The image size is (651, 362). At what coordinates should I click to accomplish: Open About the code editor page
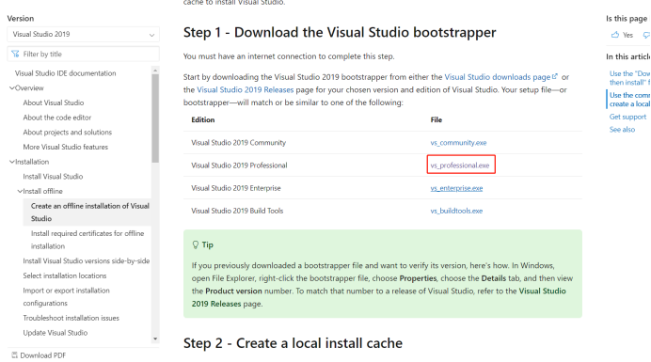click(x=56, y=118)
